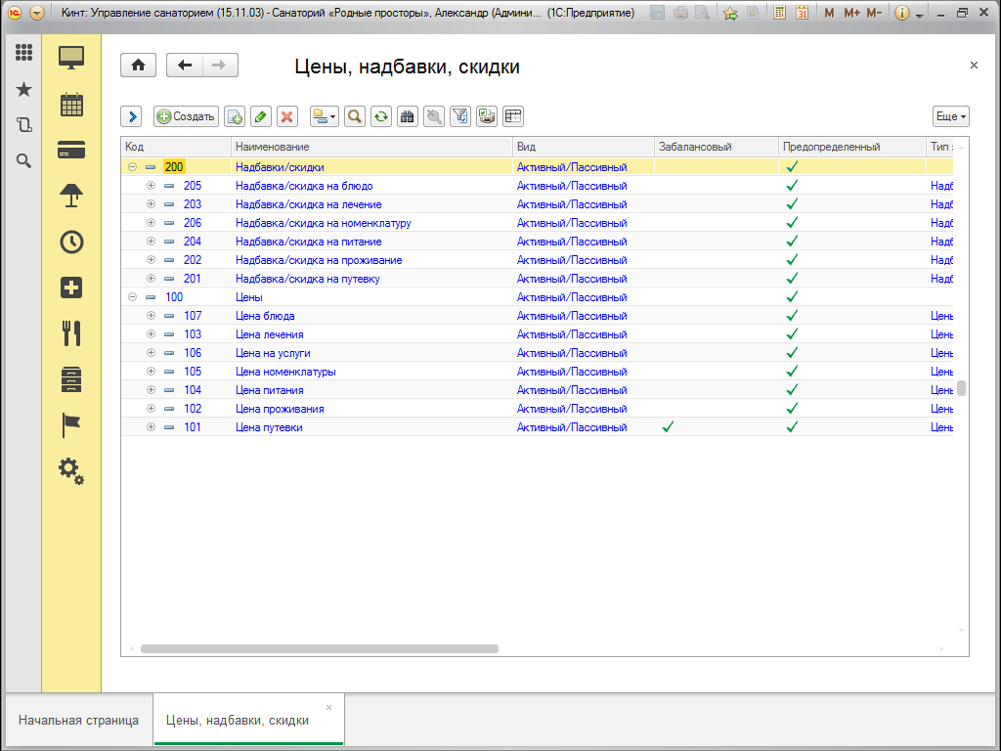Collapse the 200 Надбавки/скидки group

[x=132, y=167]
